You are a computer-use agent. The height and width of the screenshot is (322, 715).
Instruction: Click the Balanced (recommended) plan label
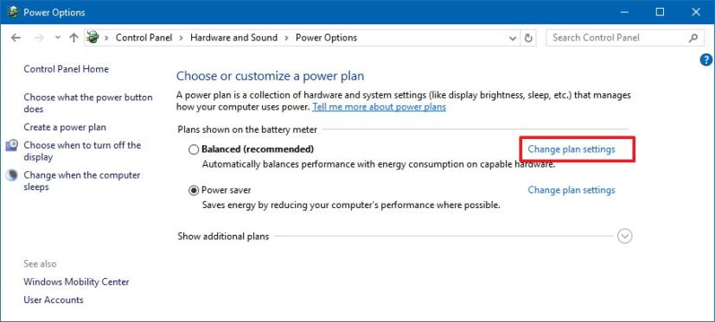[x=258, y=149]
